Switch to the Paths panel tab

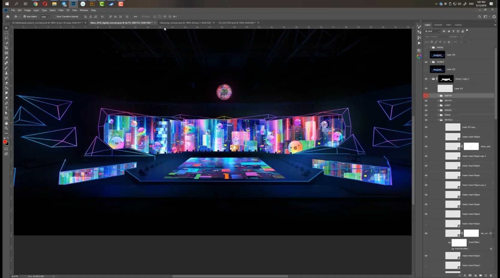[x=448, y=25]
